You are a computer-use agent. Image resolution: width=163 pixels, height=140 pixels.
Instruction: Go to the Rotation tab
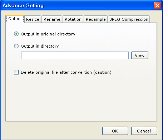pos(73,19)
